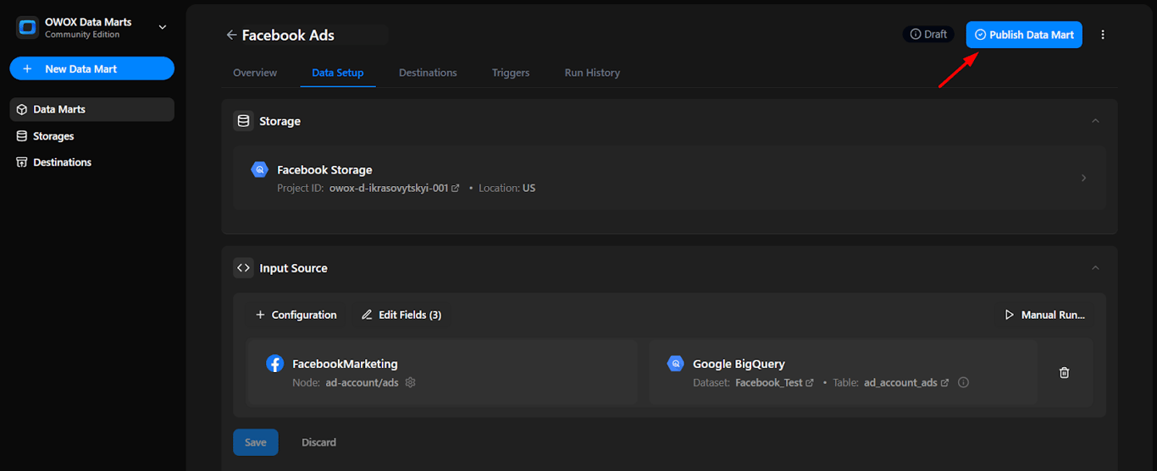Click the OWOX Data Marts logo icon

point(27,27)
